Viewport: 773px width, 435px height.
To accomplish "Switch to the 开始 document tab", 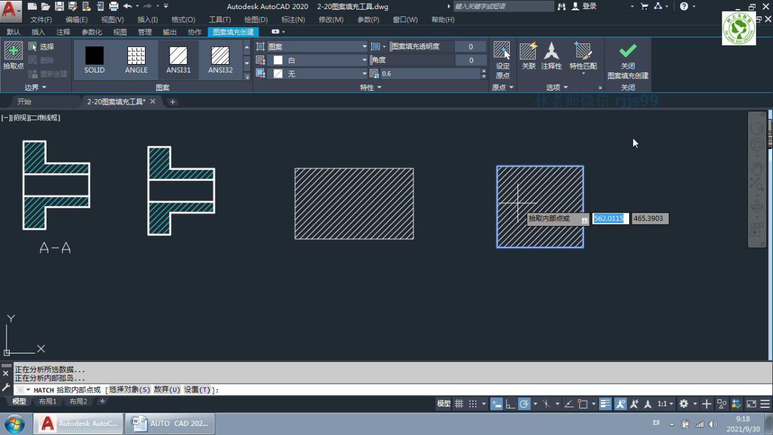I will tap(24, 101).
